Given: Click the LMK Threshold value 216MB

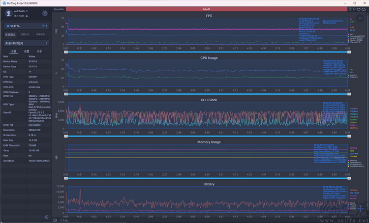Looking at the screenshot, I should point(32,145).
